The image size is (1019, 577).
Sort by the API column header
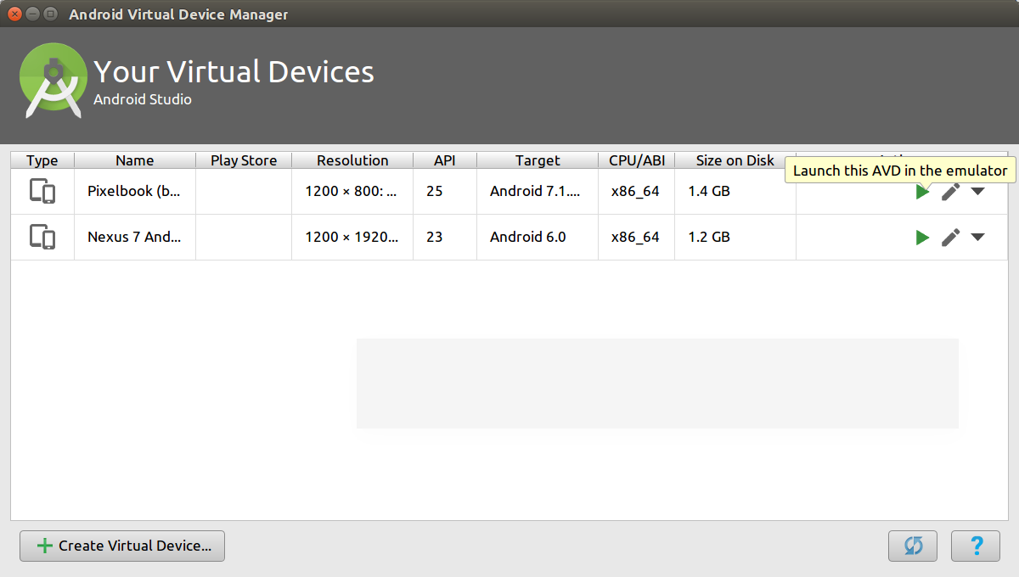point(445,160)
